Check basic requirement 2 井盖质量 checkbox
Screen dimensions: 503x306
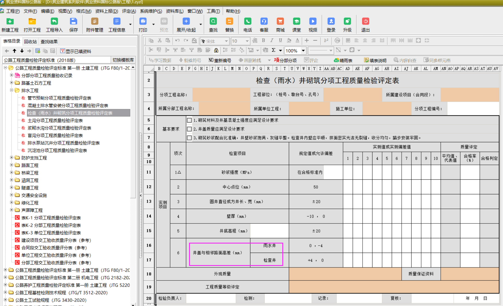[189, 129]
